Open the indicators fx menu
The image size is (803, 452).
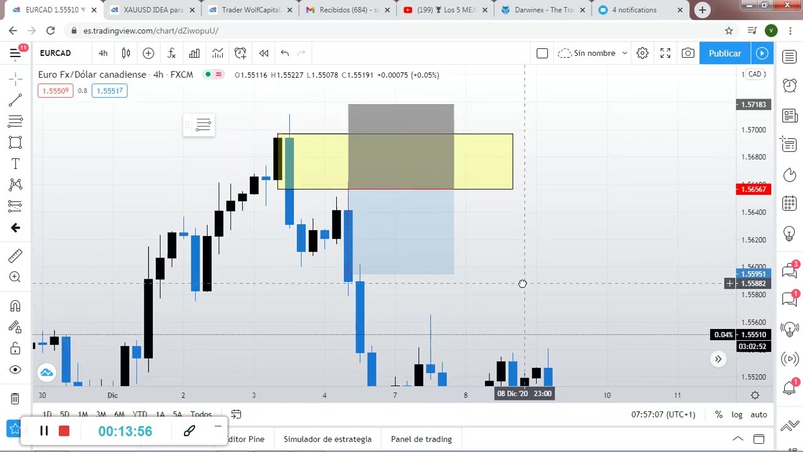tap(171, 53)
